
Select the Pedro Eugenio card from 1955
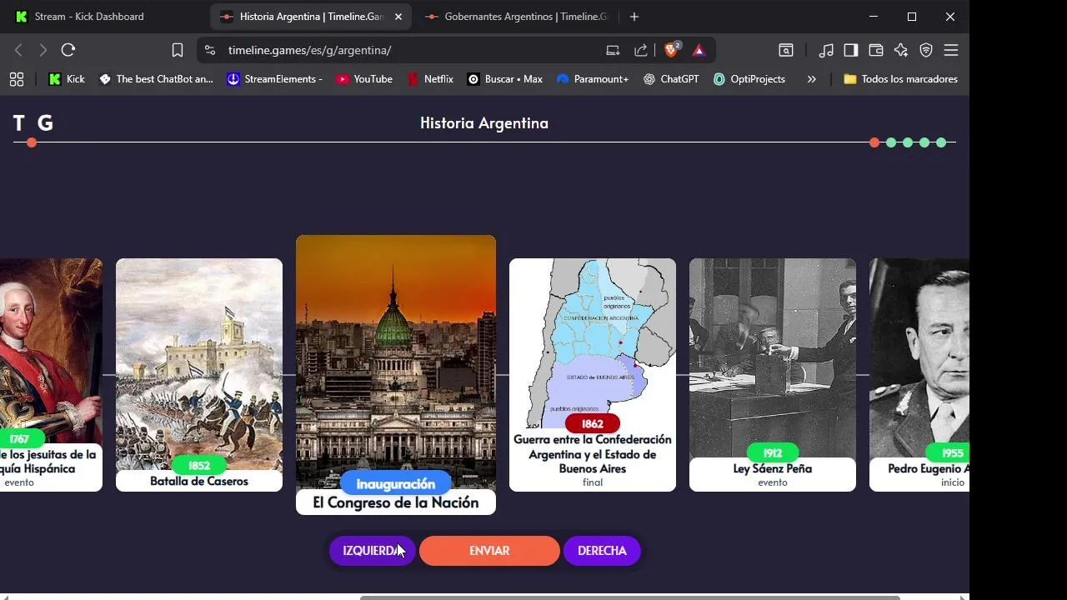[919, 375]
